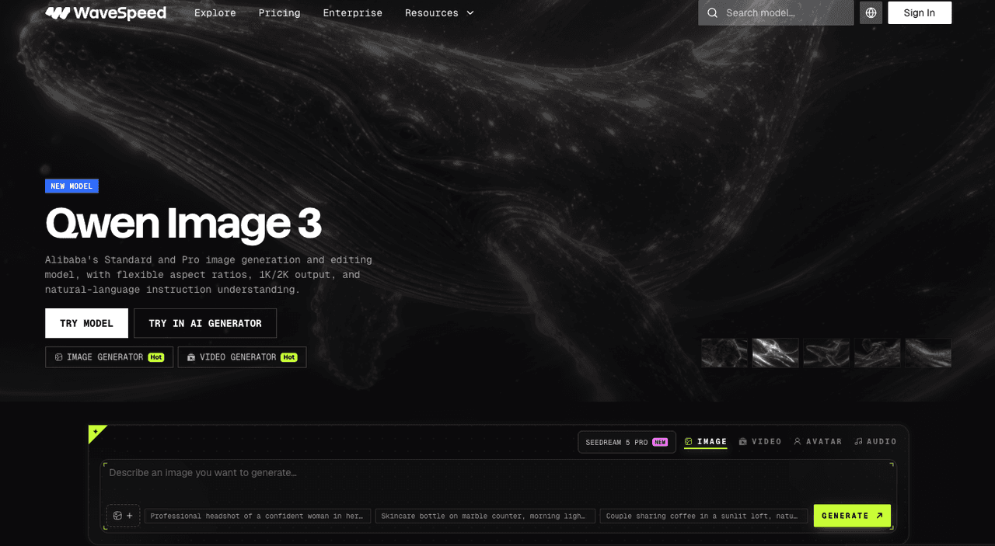995x546 pixels.
Task: Open the IMAGE GENERATOR link
Action: pyautogui.click(x=109, y=357)
